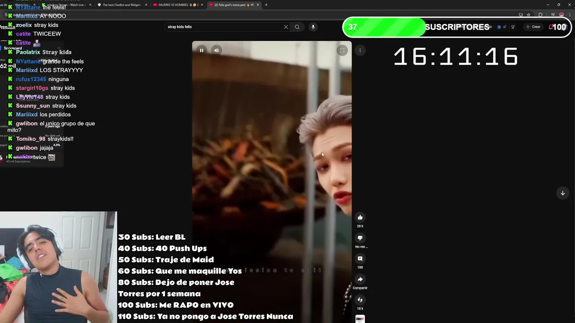Screen dimensions: 575x323
Task: Close the 'MUJERES VS HOMBRES' tab
Action: 202,5
